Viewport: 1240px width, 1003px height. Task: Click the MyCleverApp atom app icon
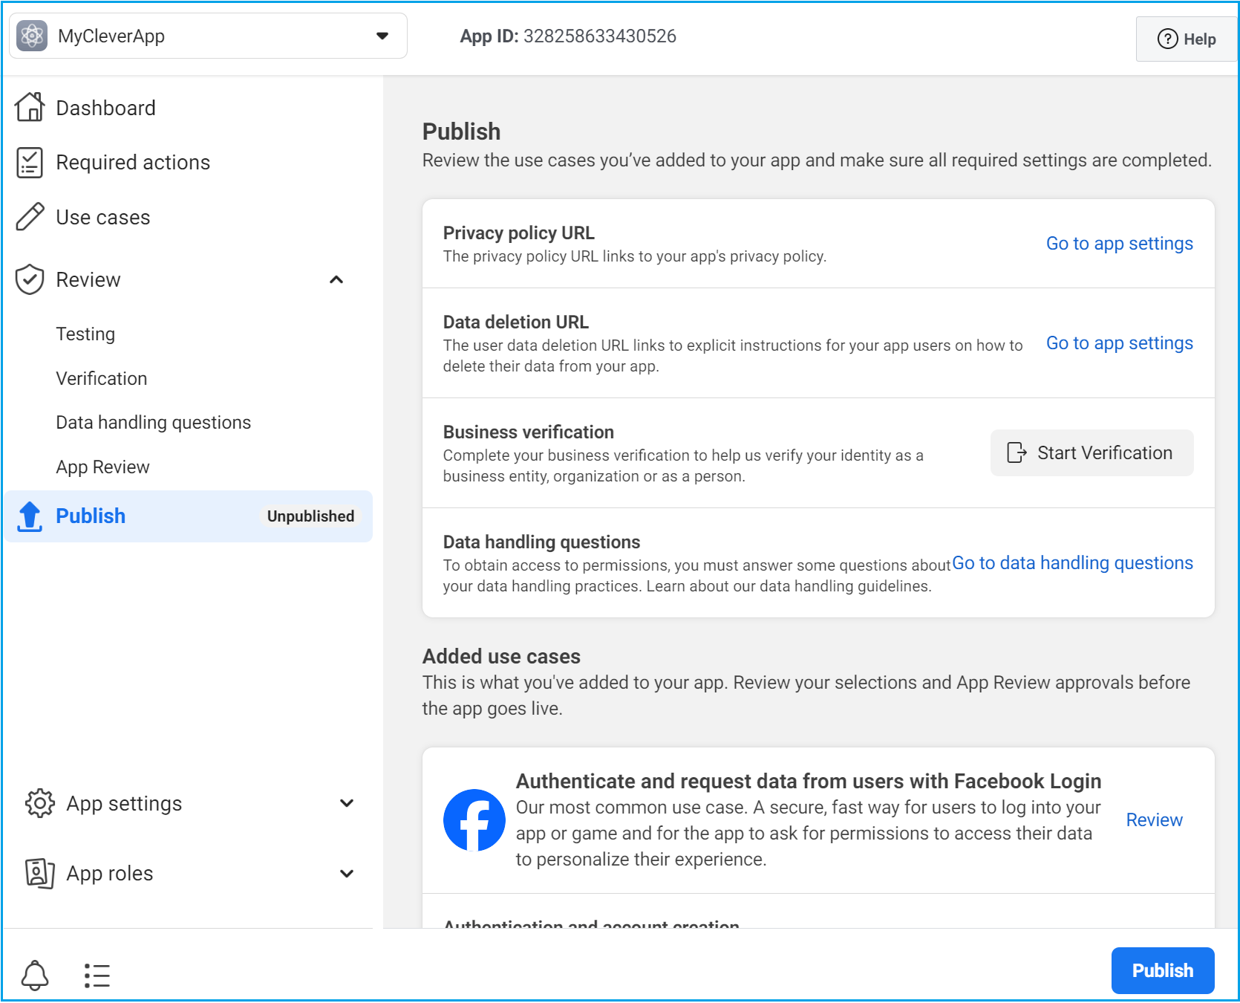click(32, 36)
